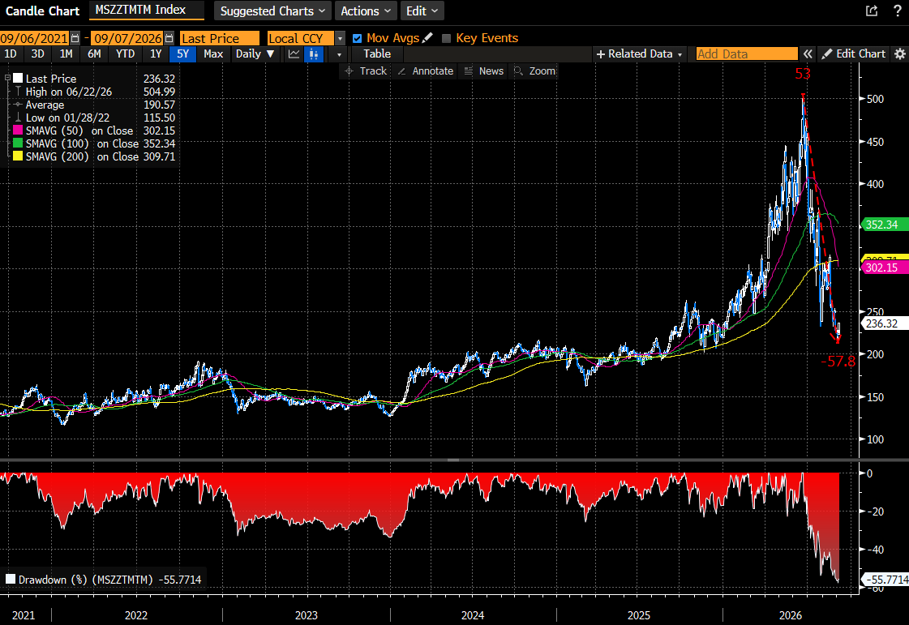Open the Actions menu
The width and height of the screenshot is (909, 625).
click(365, 11)
